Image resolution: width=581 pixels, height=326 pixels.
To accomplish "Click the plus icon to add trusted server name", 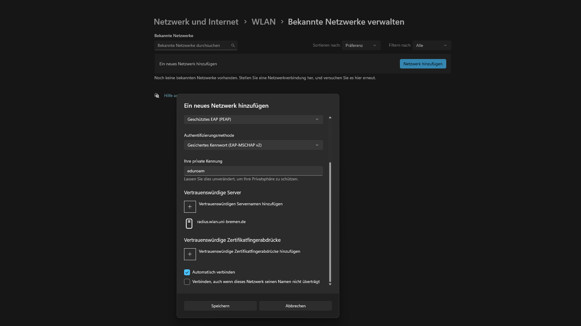I will (x=190, y=207).
